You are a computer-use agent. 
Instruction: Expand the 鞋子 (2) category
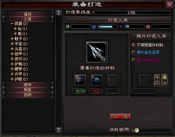[x=12, y=39]
